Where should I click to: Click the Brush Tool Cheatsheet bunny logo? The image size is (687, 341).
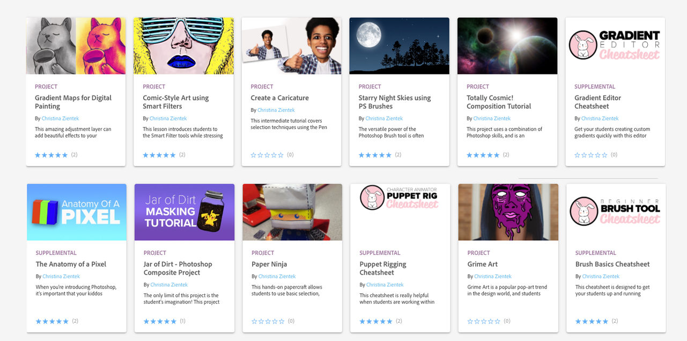[582, 210]
